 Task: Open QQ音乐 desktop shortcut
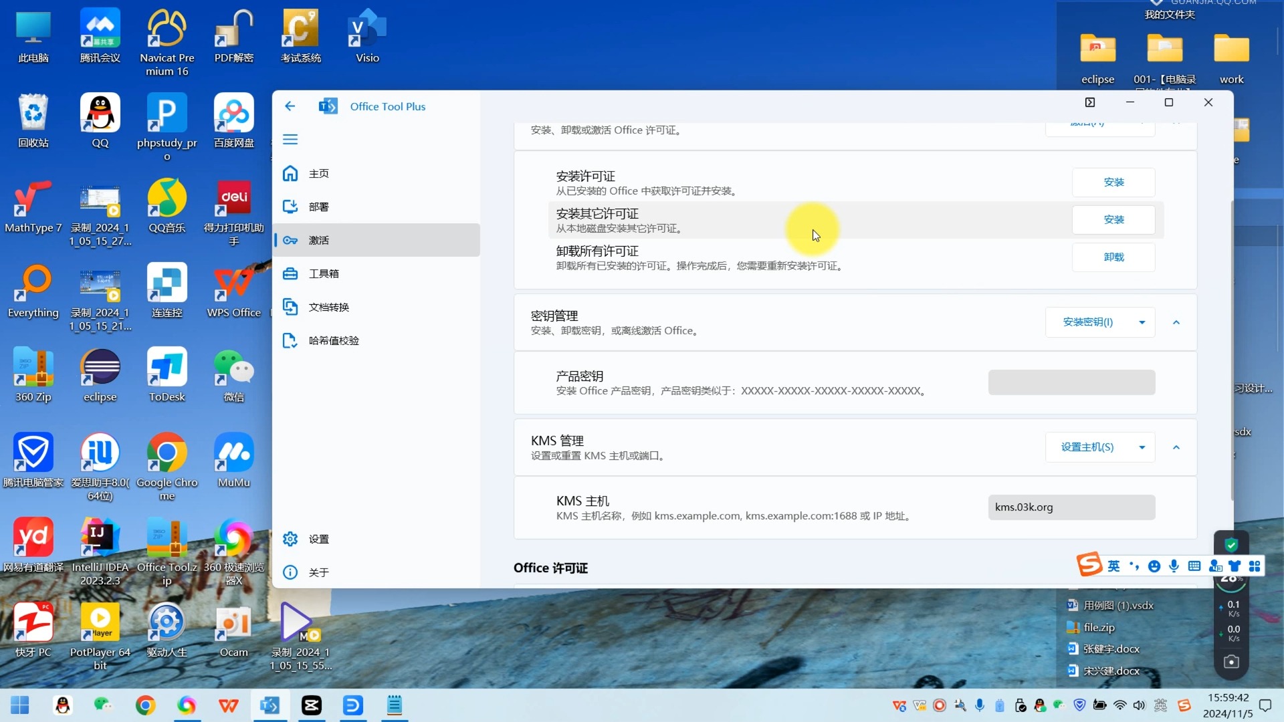[x=167, y=207]
